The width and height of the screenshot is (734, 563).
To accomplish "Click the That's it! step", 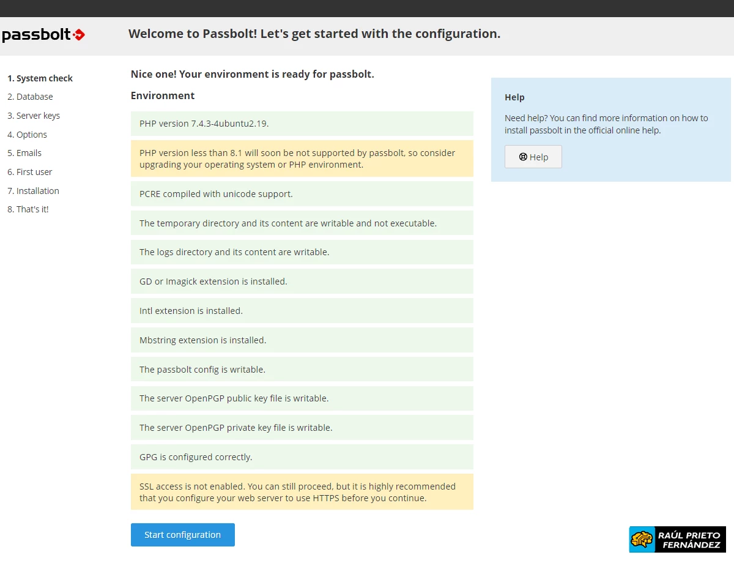I will 28,209.
